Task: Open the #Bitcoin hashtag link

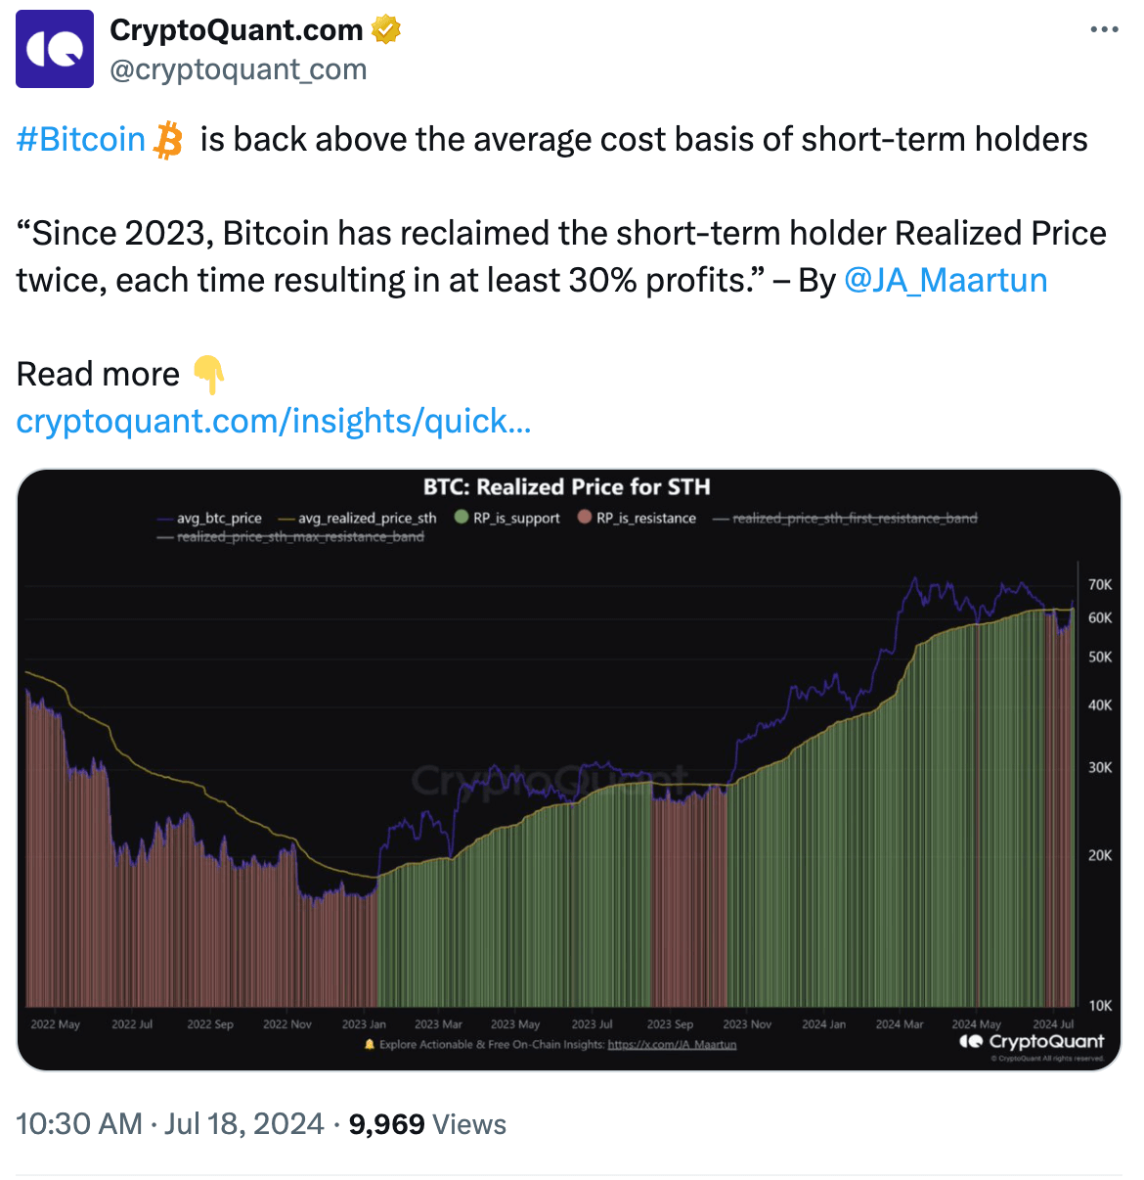Action: point(78,140)
